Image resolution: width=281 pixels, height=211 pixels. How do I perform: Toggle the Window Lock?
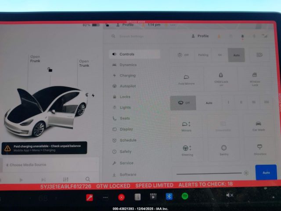255,79
